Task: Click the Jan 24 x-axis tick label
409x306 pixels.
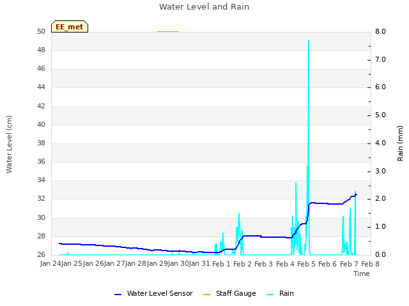Action: pos(50,264)
